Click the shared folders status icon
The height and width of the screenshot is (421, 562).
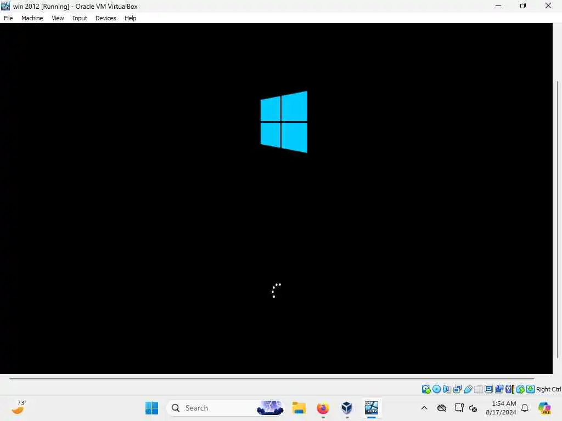coord(479,389)
